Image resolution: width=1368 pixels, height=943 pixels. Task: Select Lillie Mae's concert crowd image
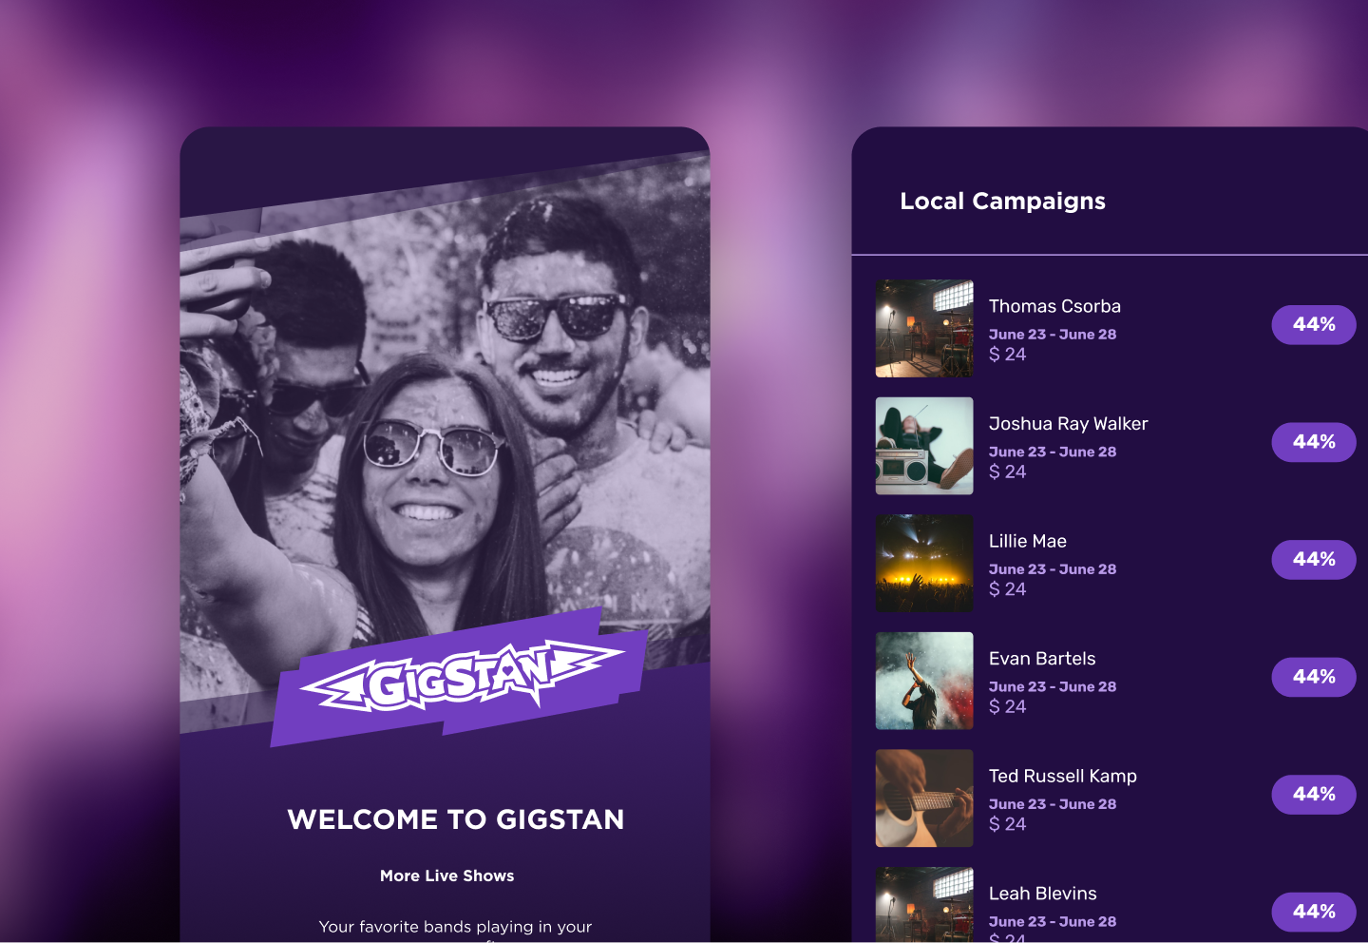[x=923, y=563]
